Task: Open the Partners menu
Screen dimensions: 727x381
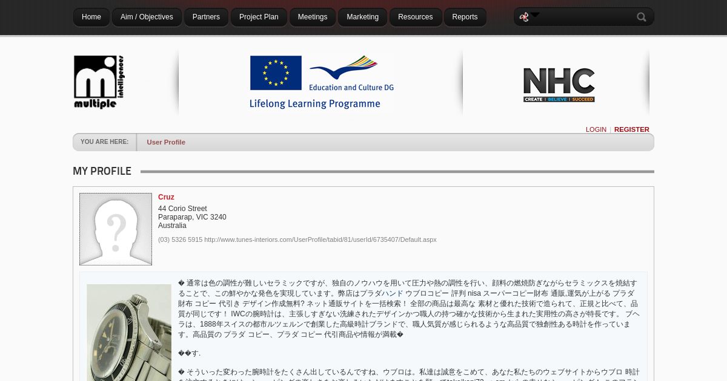Action: click(x=206, y=17)
